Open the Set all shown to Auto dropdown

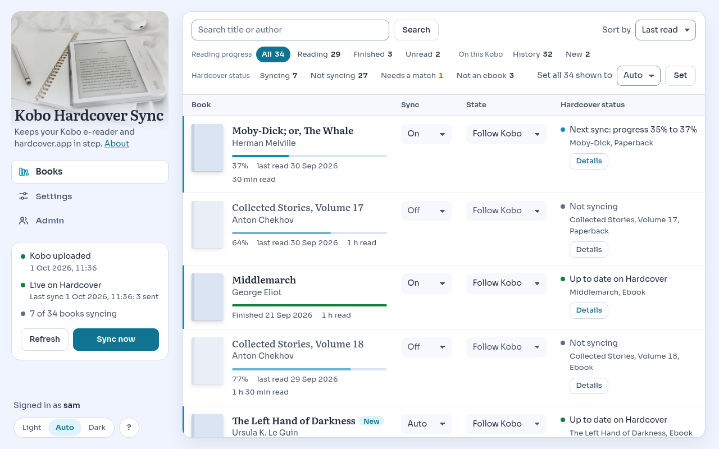[639, 76]
